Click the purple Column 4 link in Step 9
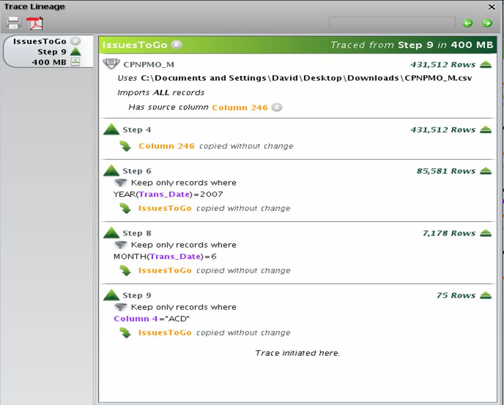504x405 pixels. click(135, 319)
